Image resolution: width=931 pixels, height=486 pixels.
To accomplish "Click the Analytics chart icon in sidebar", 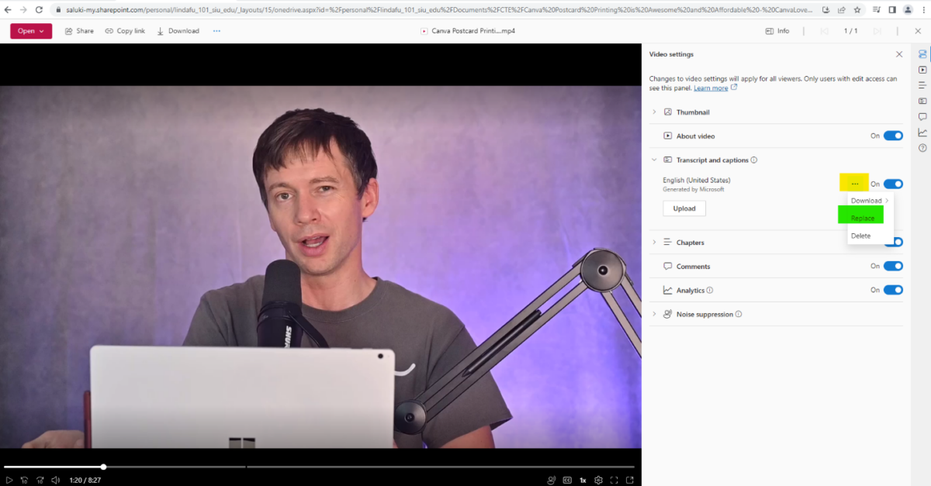I will 922,132.
